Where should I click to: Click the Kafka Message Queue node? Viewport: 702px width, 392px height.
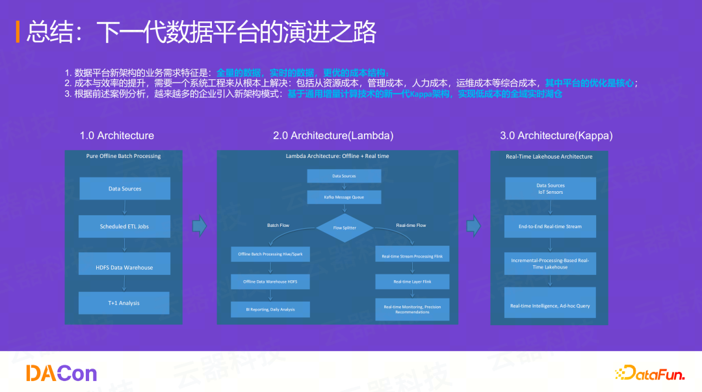tap(344, 197)
